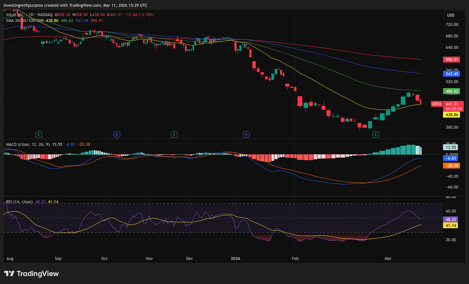Click the -6.83 value in MACD legend
This screenshot has height=284, width=469.
(x=70, y=144)
